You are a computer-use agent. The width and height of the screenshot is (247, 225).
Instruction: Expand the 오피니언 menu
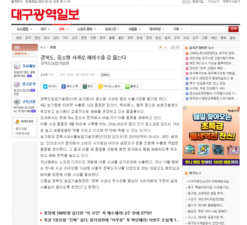click(112, 29)
